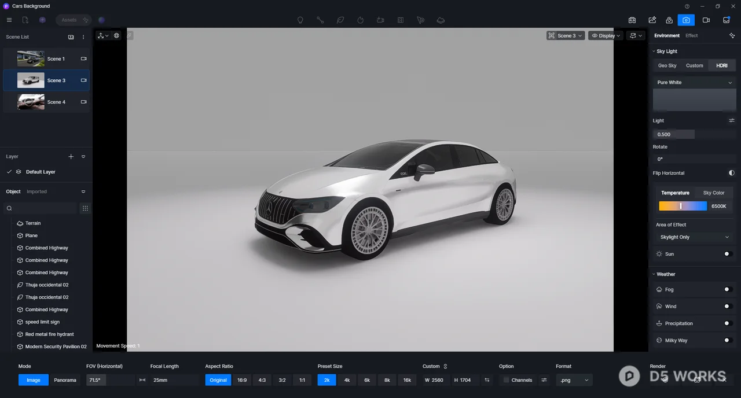Click the globe coordinate icon in viewport

click(x=116, y=35)
